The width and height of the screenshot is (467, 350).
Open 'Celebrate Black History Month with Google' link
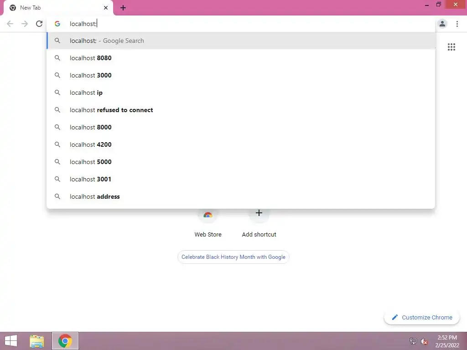[x=233, y=257]
